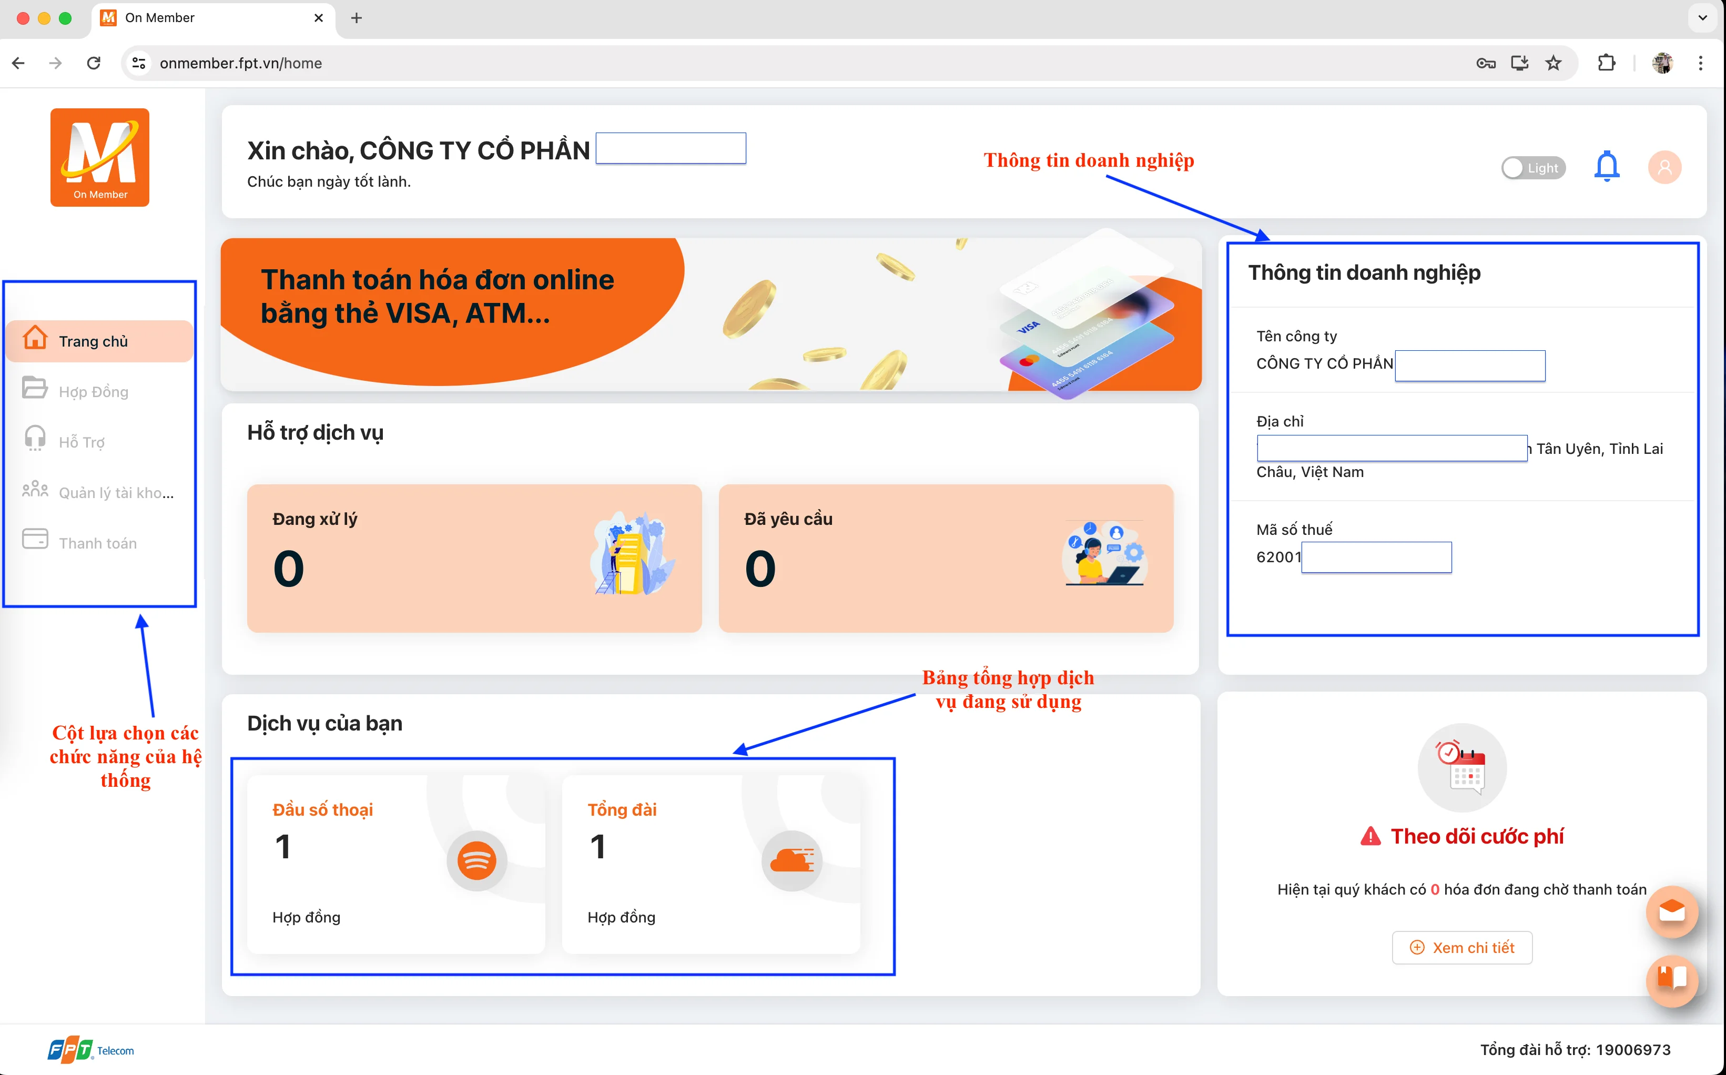Click the graduation cap floating icon
The width and height of the screenshot is (1726, 1075).
1672,912
